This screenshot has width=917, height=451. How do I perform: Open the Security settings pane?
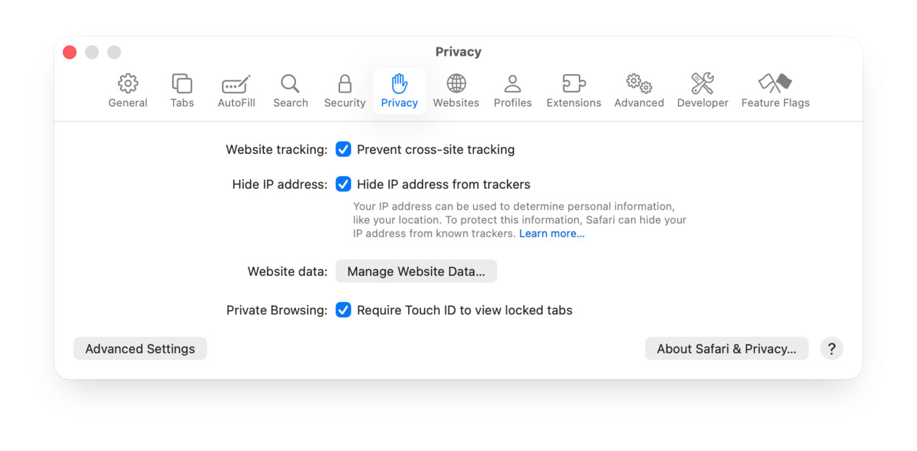click(344, 90)
